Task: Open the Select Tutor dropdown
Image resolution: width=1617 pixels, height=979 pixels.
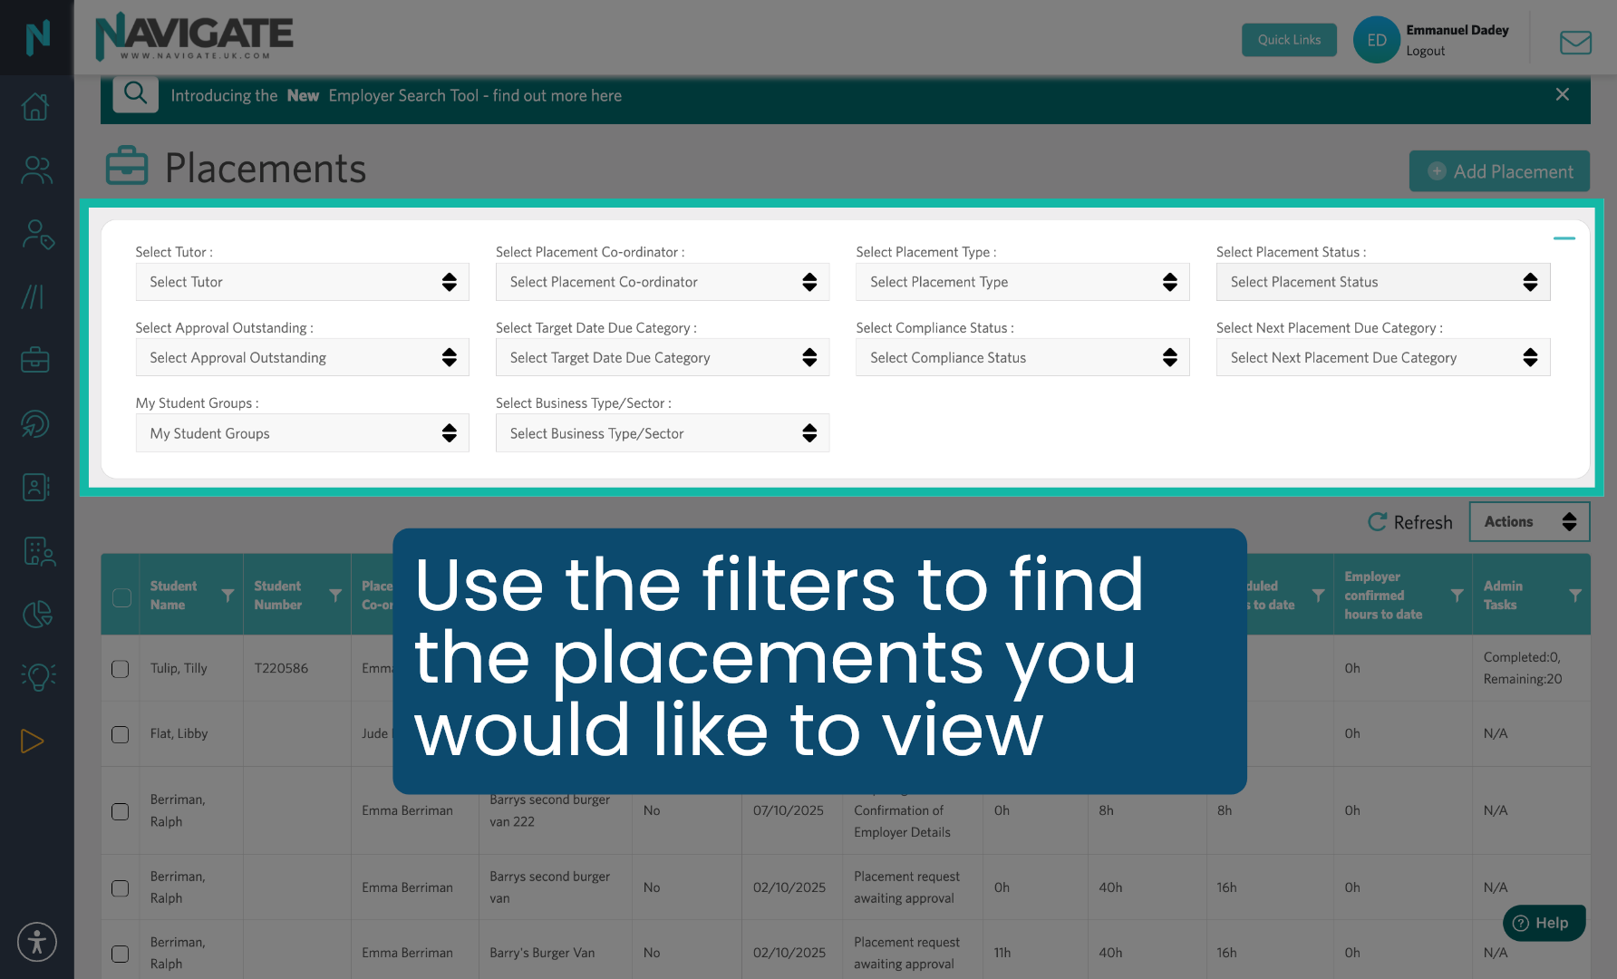Action: (302, 282)
